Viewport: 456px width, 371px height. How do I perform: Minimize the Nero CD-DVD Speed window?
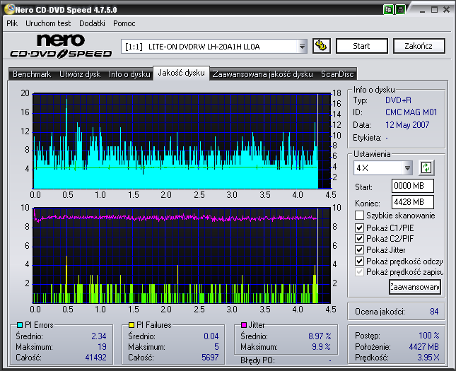(423, 10)
